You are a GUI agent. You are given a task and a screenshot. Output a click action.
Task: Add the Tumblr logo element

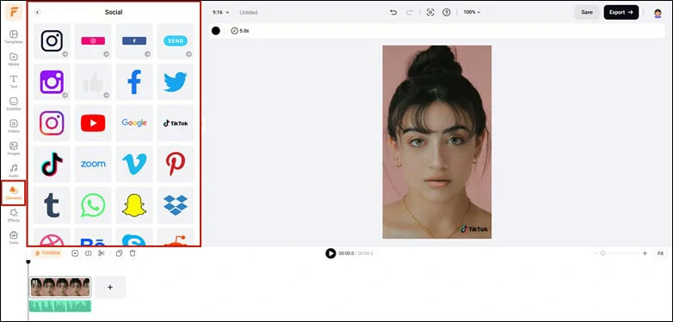[x=52, y=205]
